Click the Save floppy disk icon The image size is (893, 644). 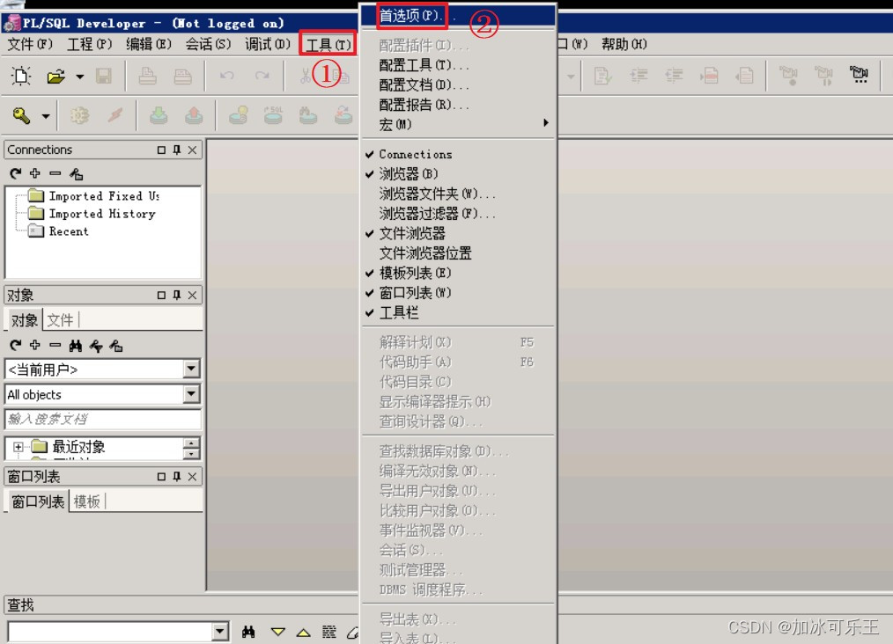[104, 76]
